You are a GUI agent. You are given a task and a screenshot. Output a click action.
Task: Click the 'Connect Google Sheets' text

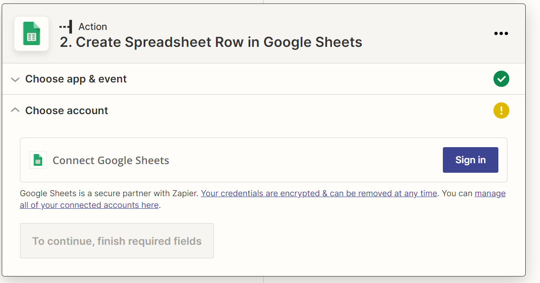[111, 161]
